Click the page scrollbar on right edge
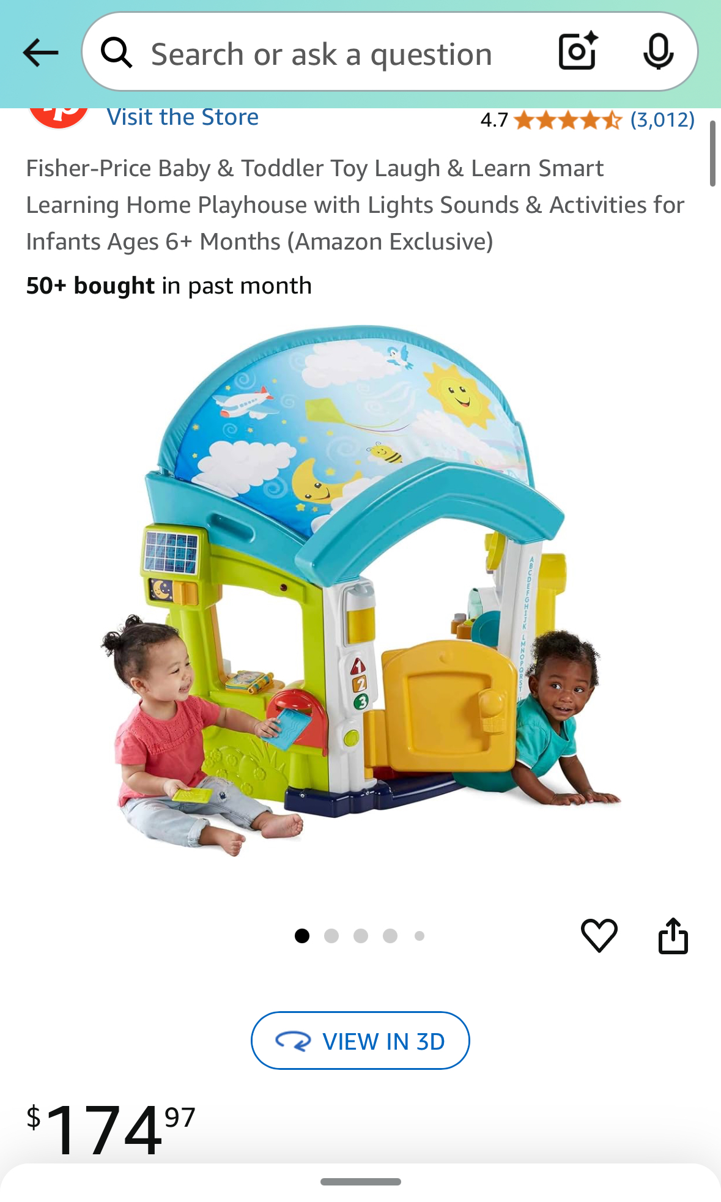 (712, 154)
